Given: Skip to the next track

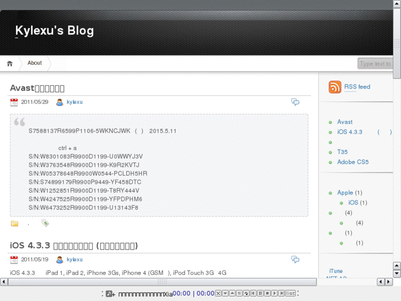Looking at the screenshot, I should click(281, 293).
